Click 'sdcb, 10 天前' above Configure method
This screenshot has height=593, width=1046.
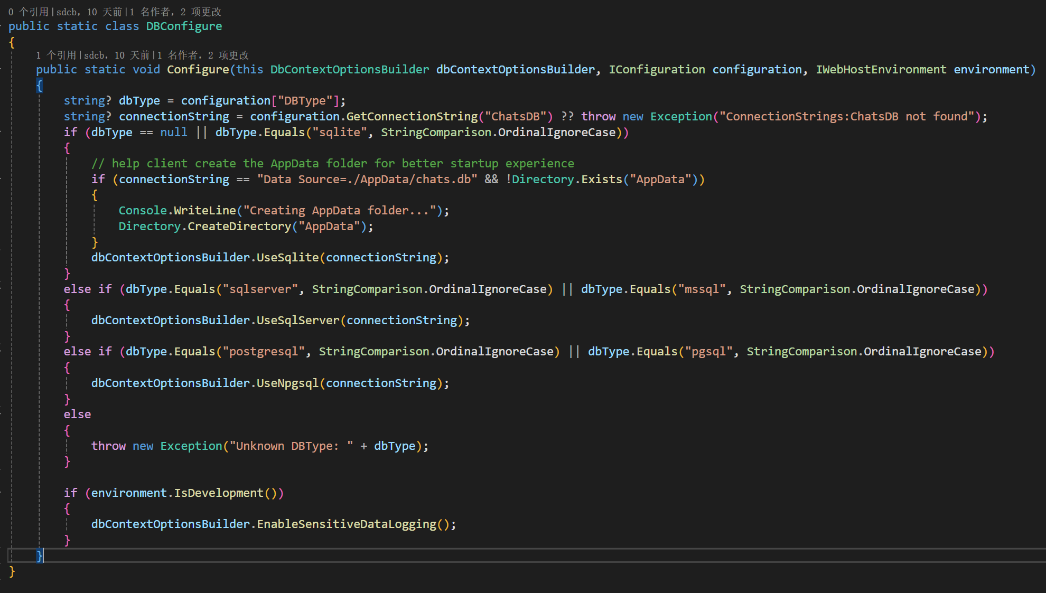coord(117,55)
